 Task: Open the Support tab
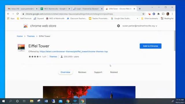(x=98, y=72)
